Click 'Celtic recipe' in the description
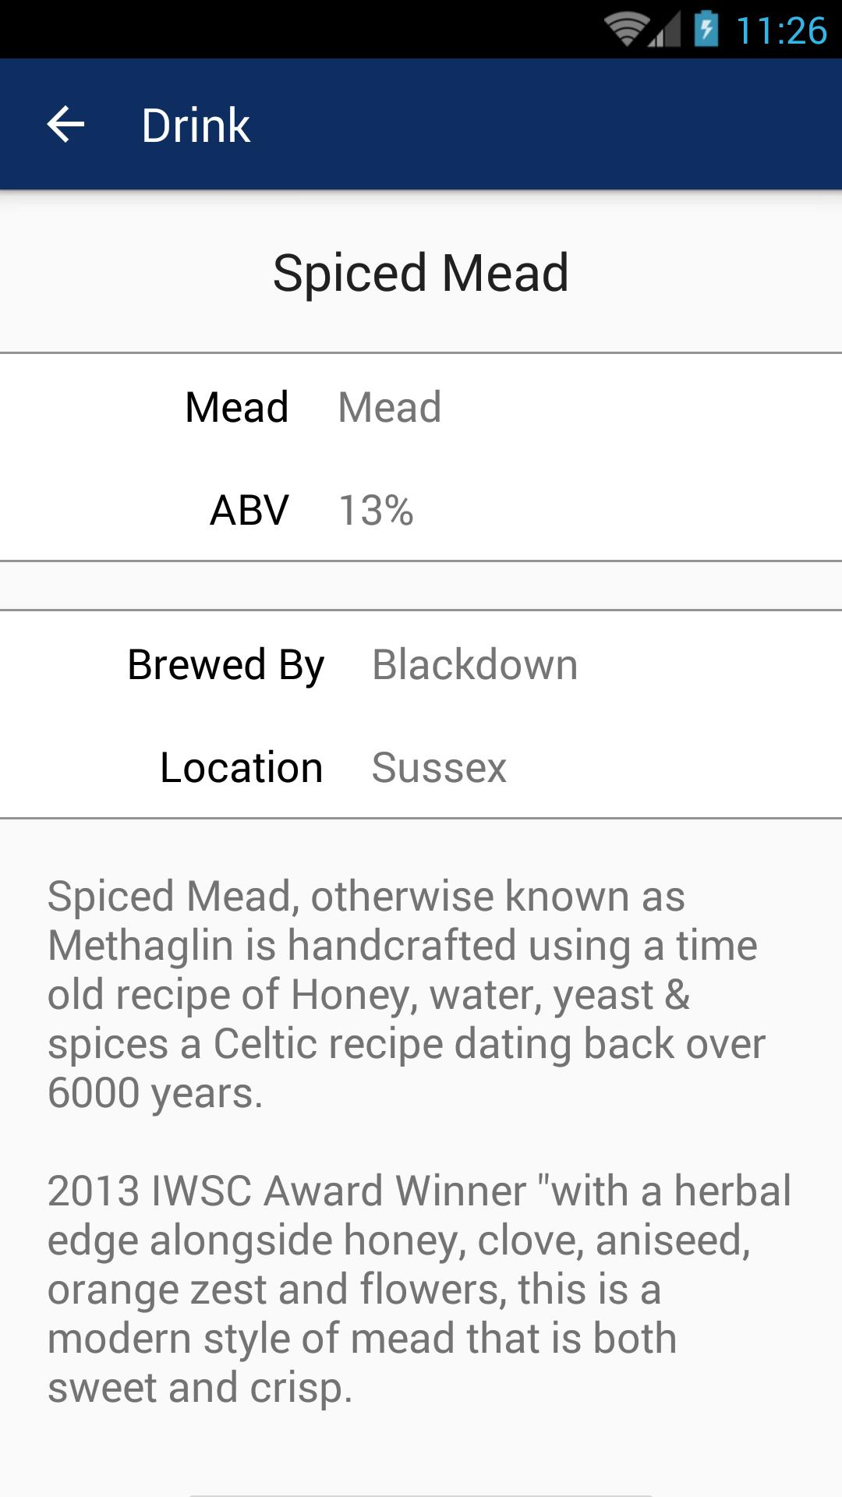 pyautogui.click(x=328, y=1044)
